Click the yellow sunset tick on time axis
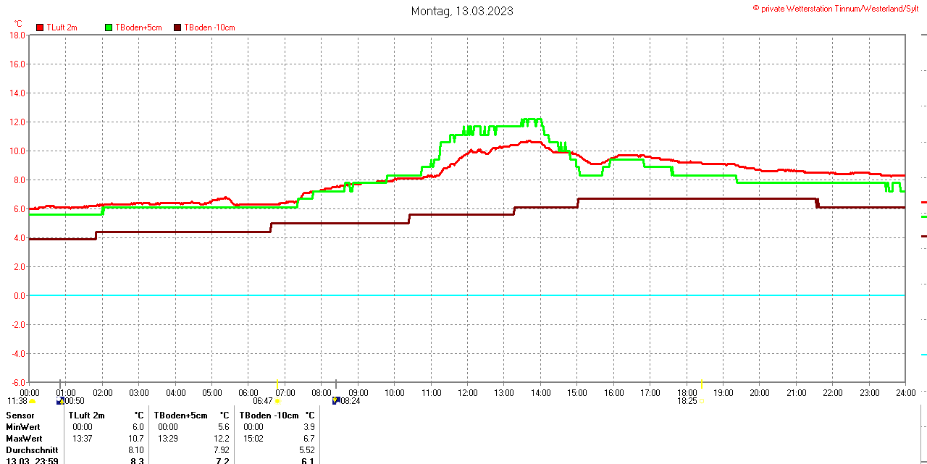This screenshot has height=464, width=927. coord(701,383)
